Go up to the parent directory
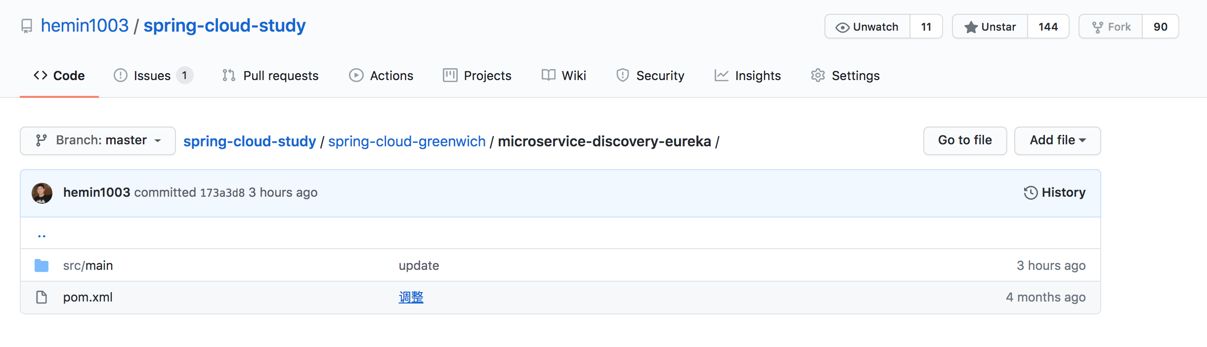Image resolution: width=1207 pixels, height=347 pixels. click(42, 234)
